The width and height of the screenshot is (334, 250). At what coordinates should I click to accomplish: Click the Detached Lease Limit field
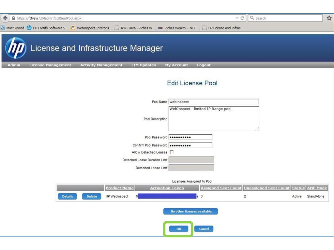coord(191,168)
